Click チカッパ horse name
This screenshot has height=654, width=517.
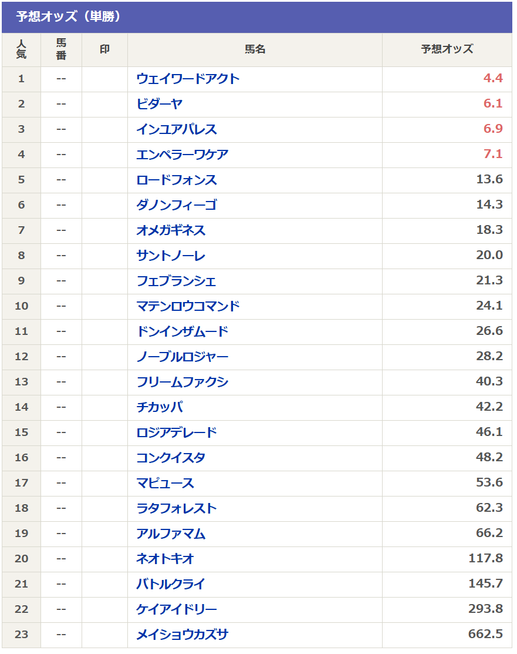click(160, 407)
